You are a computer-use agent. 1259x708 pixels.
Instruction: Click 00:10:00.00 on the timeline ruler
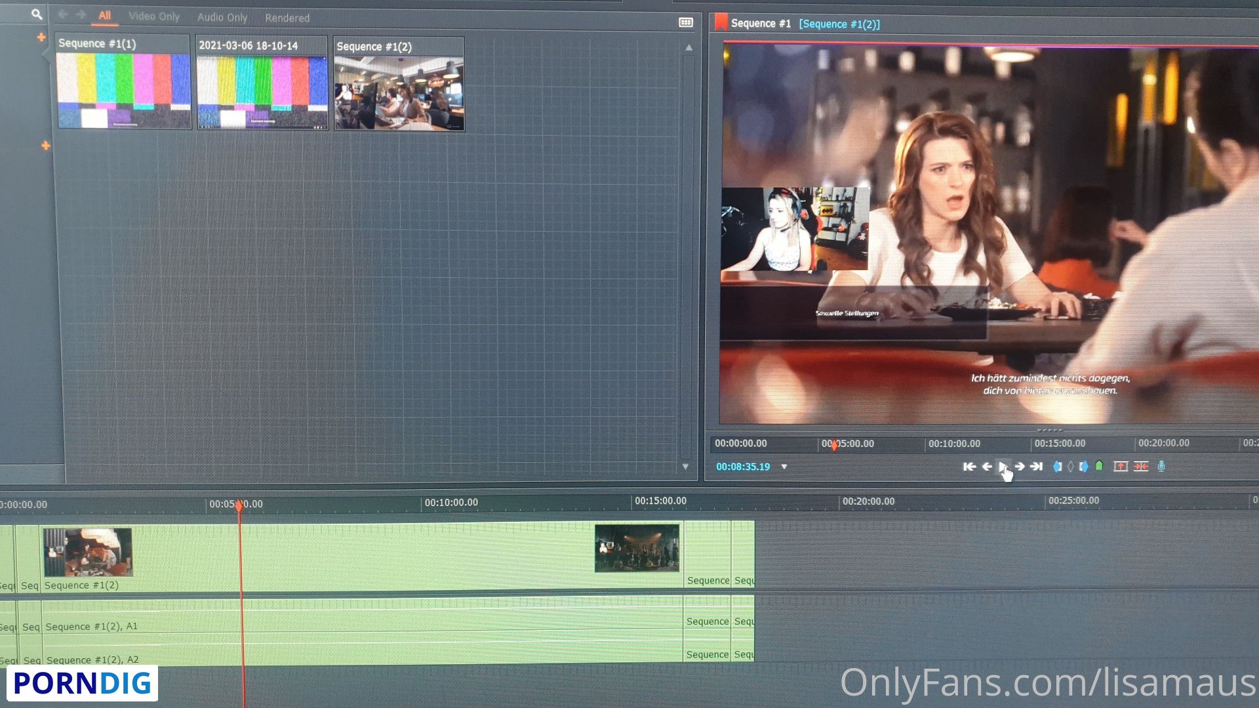tap(451, 503)
